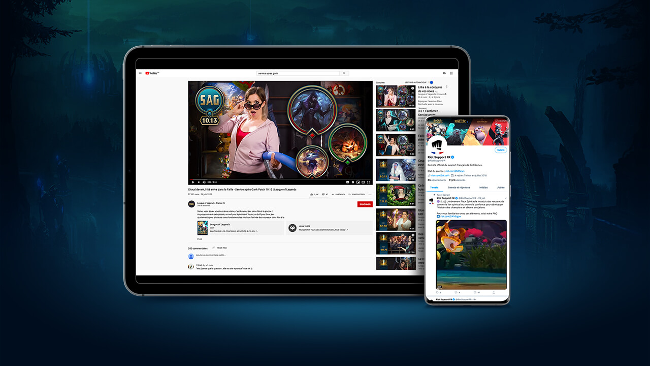
Task: Like the video with thumbs up
Action: pyautogui.click(x=311, y=194)
